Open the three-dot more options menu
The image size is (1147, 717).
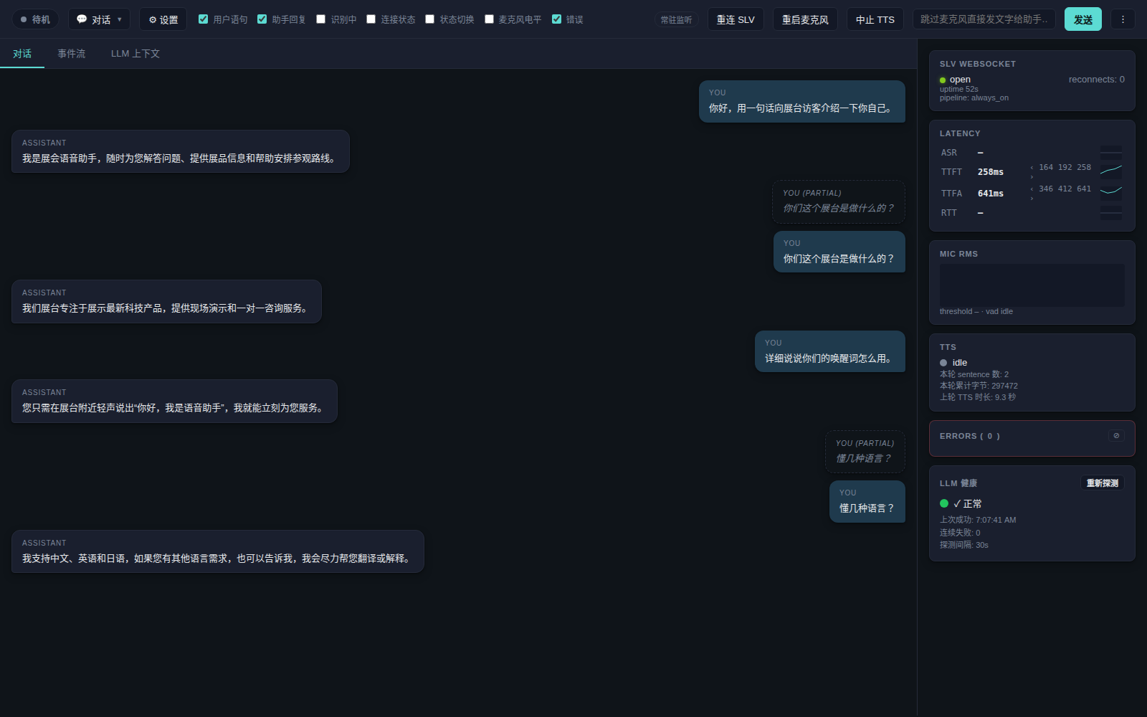(1123, 19)
